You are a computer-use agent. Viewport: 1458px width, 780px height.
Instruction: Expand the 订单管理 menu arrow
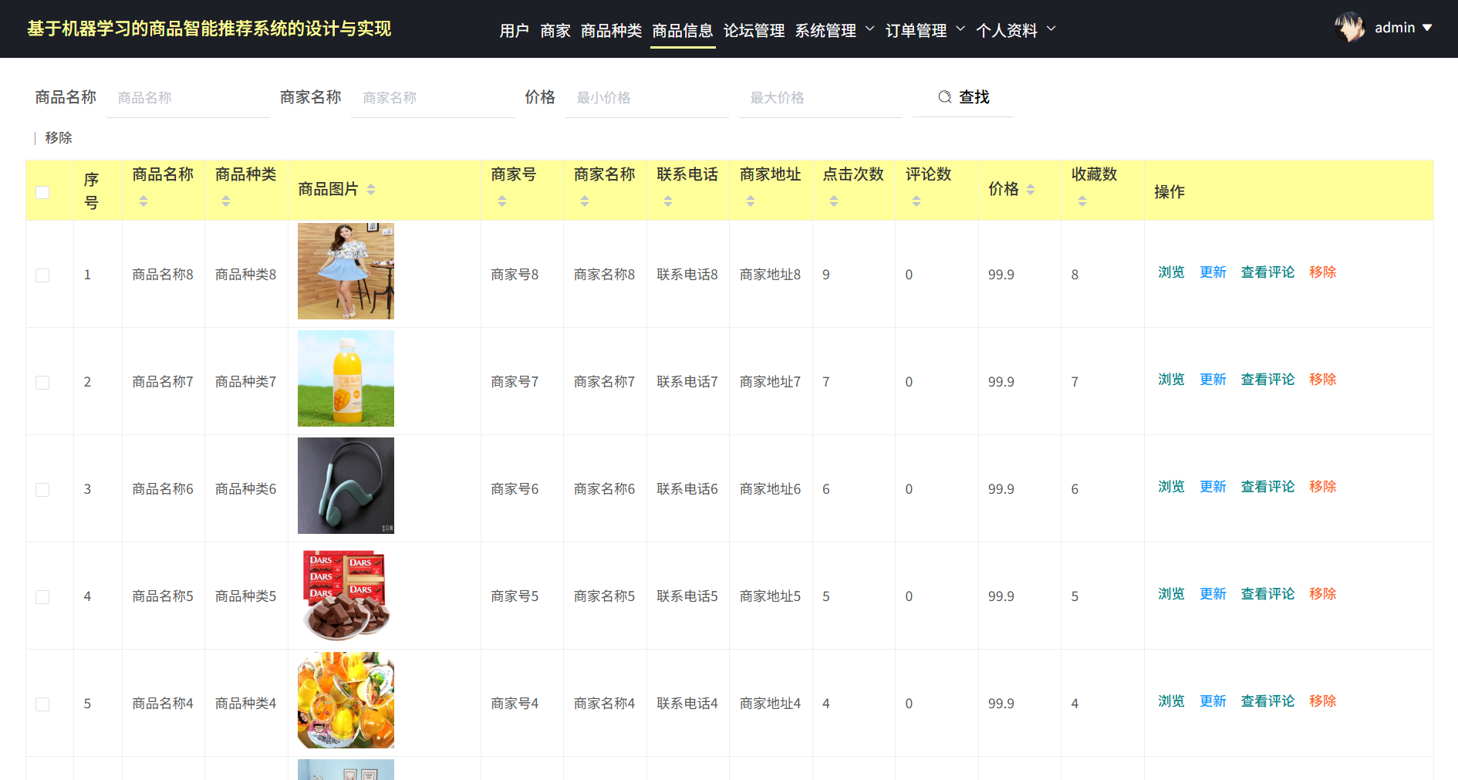(x=960, y=29)
